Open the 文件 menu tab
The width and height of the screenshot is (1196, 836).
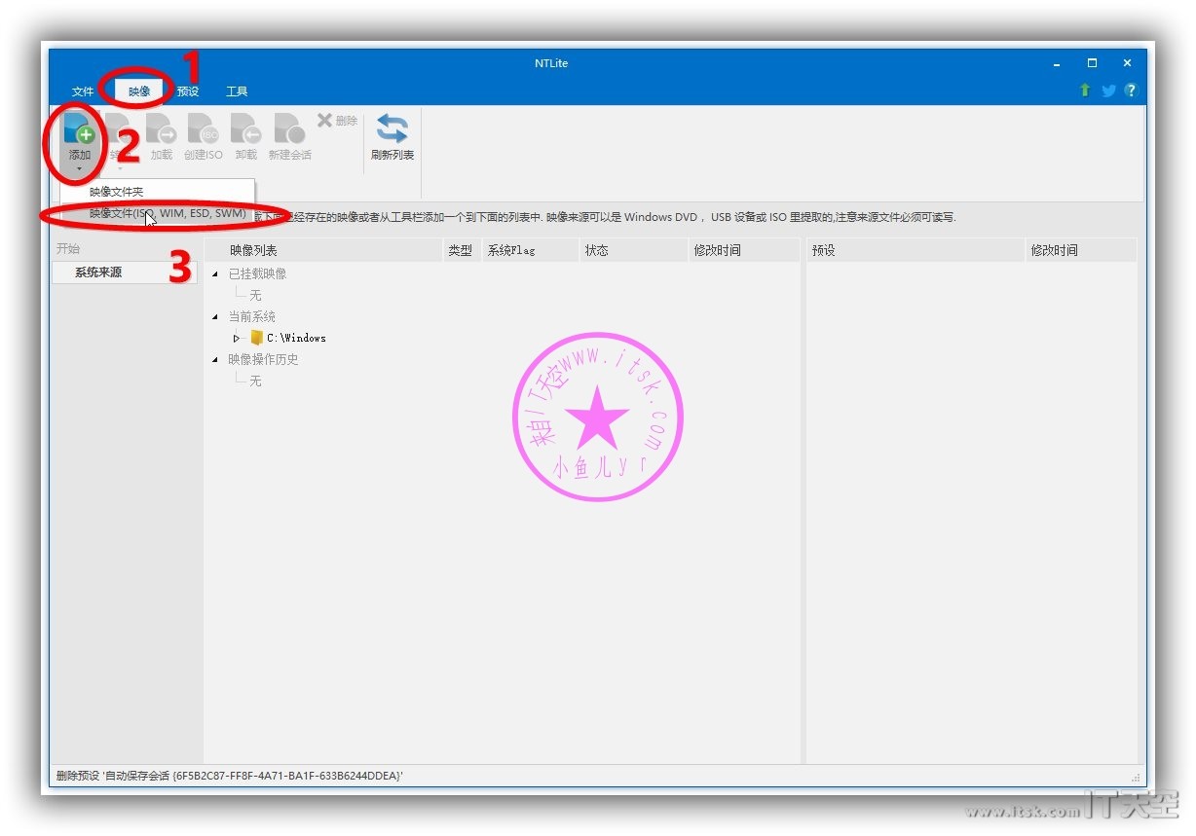tap(83, 91)
